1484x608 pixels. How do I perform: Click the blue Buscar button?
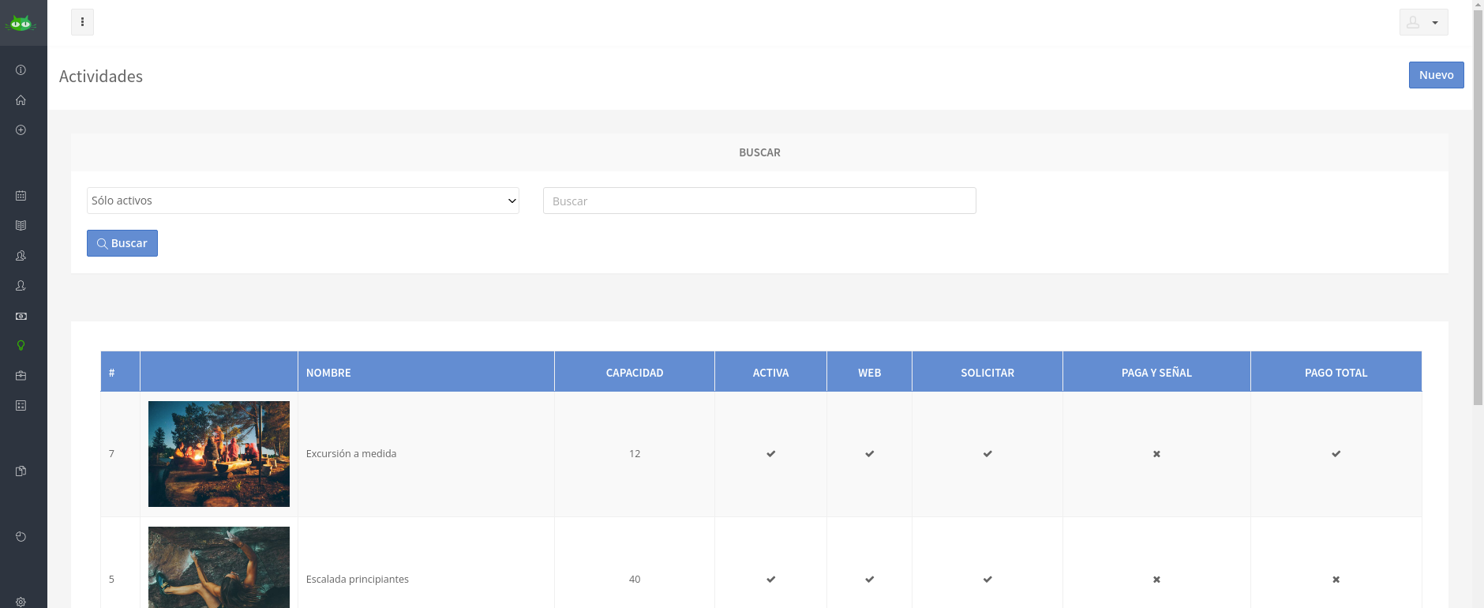(122, 243)
